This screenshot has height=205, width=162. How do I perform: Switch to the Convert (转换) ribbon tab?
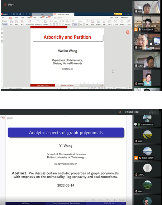35,18
